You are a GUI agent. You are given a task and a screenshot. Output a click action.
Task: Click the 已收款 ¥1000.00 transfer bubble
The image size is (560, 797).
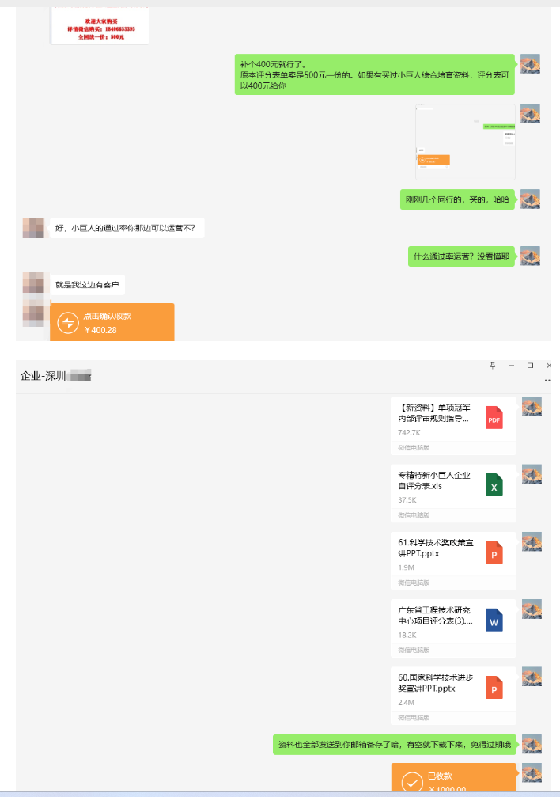(454, 778)
